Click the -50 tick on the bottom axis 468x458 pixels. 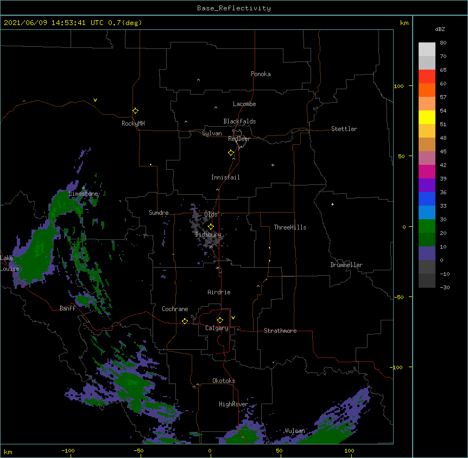[x=138, y=450]
